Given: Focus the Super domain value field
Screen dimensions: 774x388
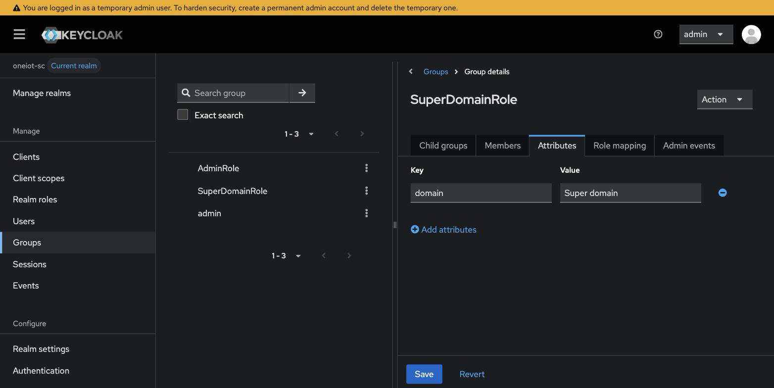Looking at the screenshot, I should [x=630, y=193].
